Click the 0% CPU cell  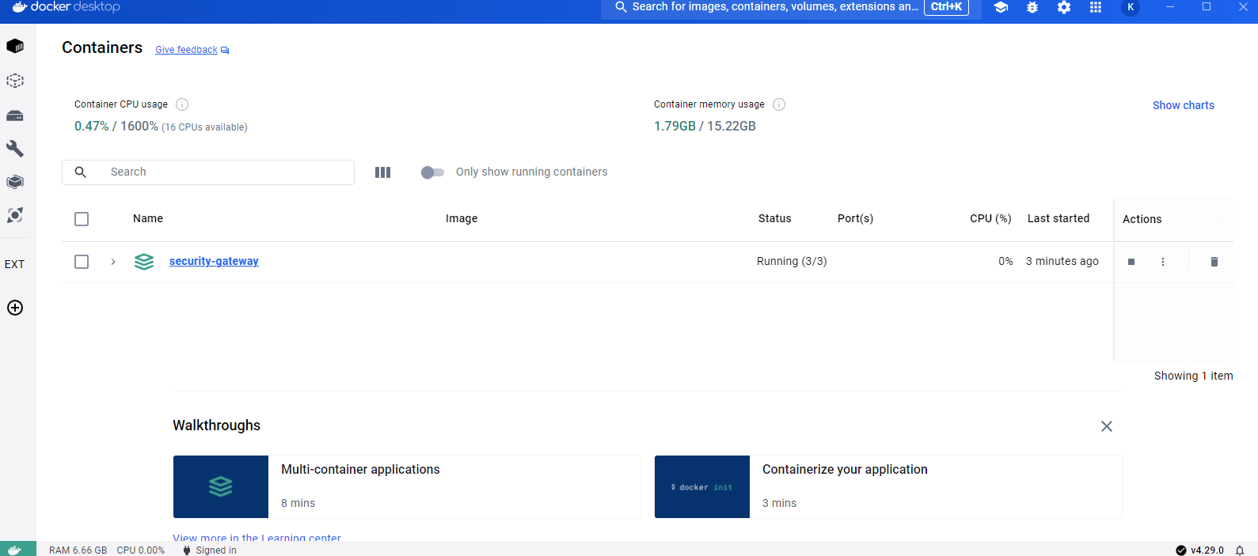click(1005, 261)
